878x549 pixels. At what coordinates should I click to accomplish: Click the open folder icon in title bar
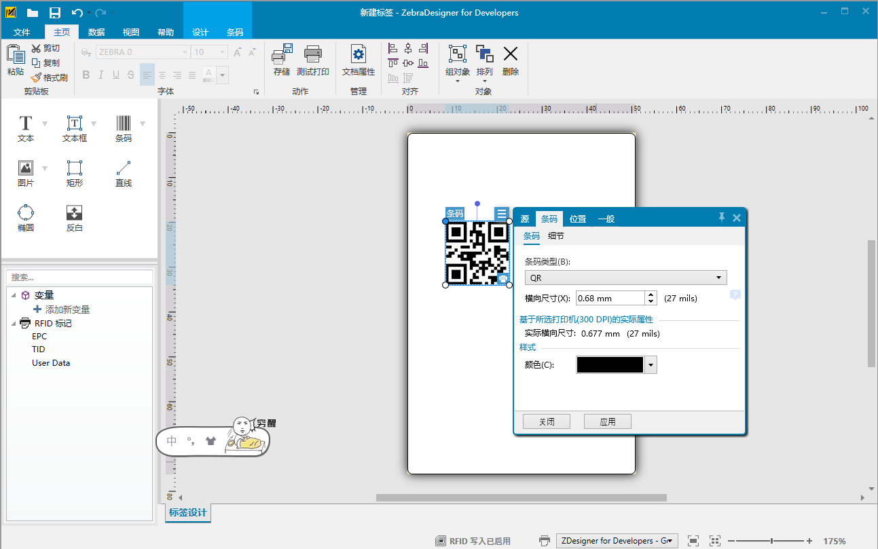33,13
